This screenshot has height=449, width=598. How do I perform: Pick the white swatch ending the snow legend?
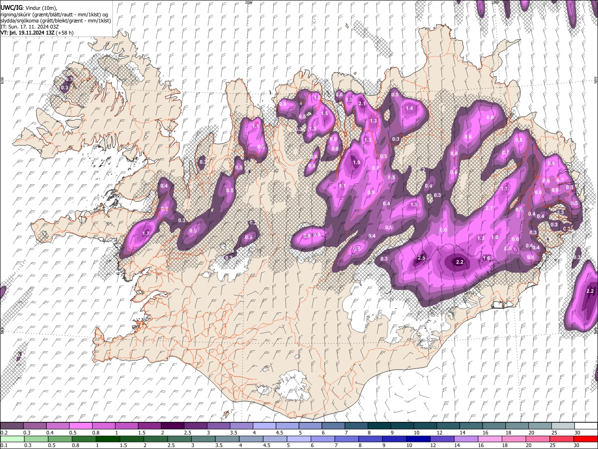pyautogui.click(x=585, y=426)
